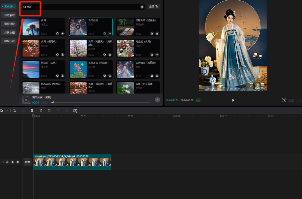Image resolution: width=302 pixels, height=199 pixels.
Task: Open the 比例 aspect ratio menu
Action: pos(291,100)
